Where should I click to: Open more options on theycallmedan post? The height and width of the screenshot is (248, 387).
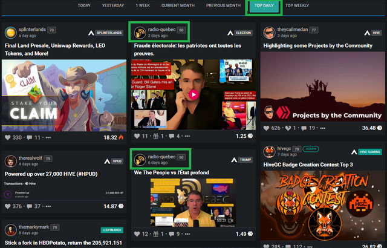322,128
